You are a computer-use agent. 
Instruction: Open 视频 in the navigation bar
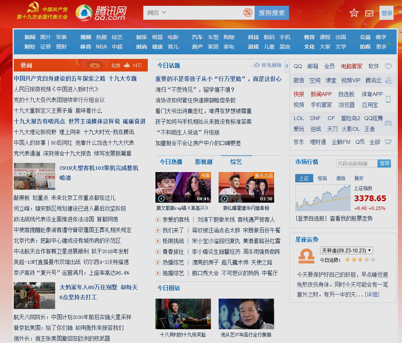tap(86, 37)
